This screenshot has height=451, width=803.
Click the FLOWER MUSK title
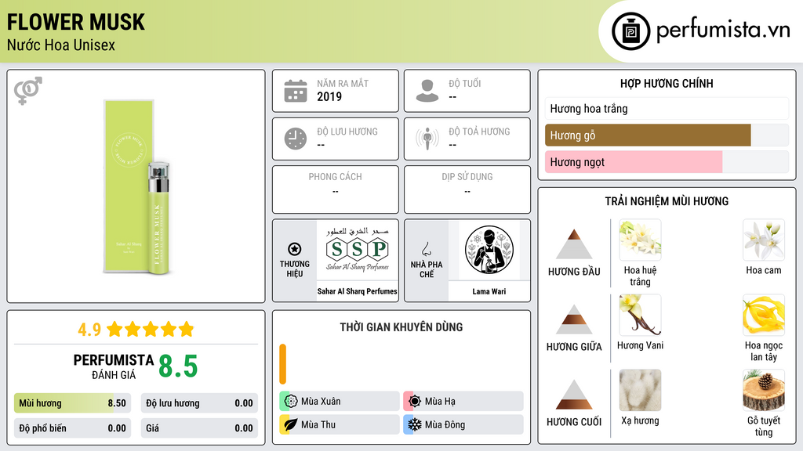click(x=76, y=22)
